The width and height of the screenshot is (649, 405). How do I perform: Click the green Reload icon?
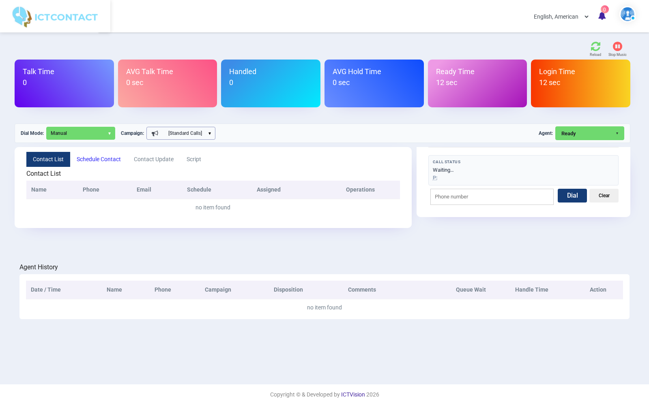click(595, 46)
